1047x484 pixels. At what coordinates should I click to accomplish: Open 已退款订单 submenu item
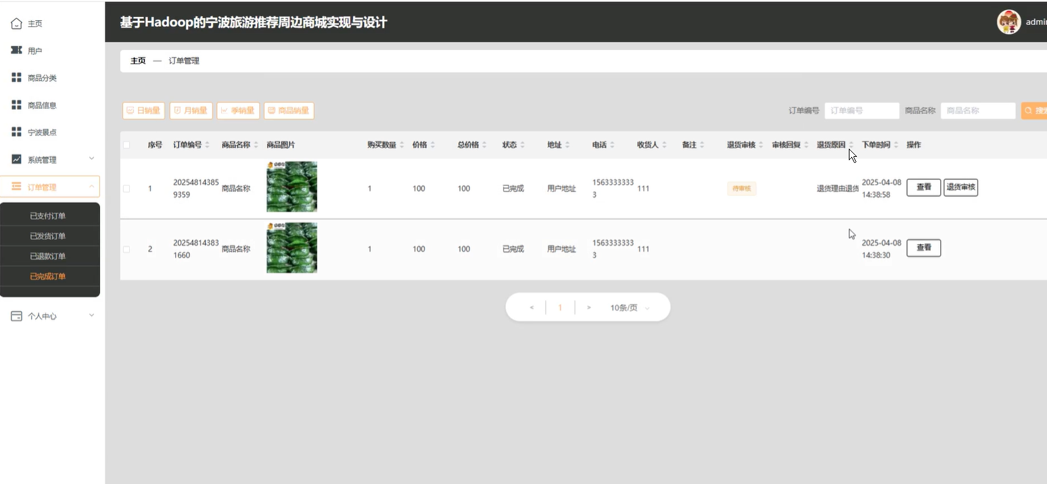[x=48, y=256]
